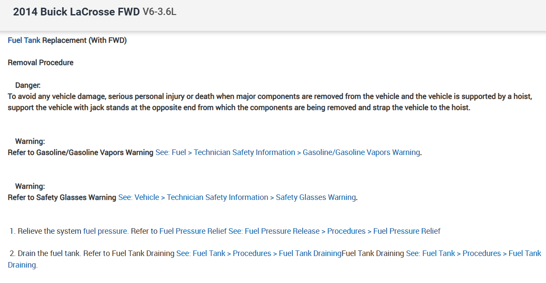Click the bold "Refer to Safety Glasses Warning" text
Viewport: 546px width, 283px height.
(x=62, y=197)
